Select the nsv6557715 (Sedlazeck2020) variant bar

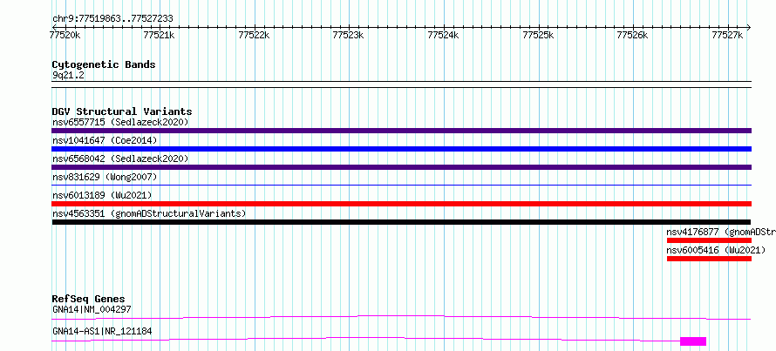[401, 131]
